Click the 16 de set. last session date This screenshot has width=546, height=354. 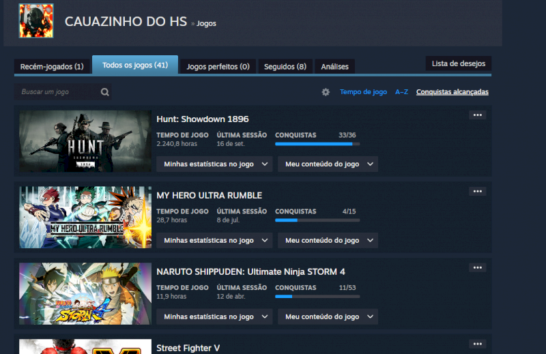coord(231,144)
